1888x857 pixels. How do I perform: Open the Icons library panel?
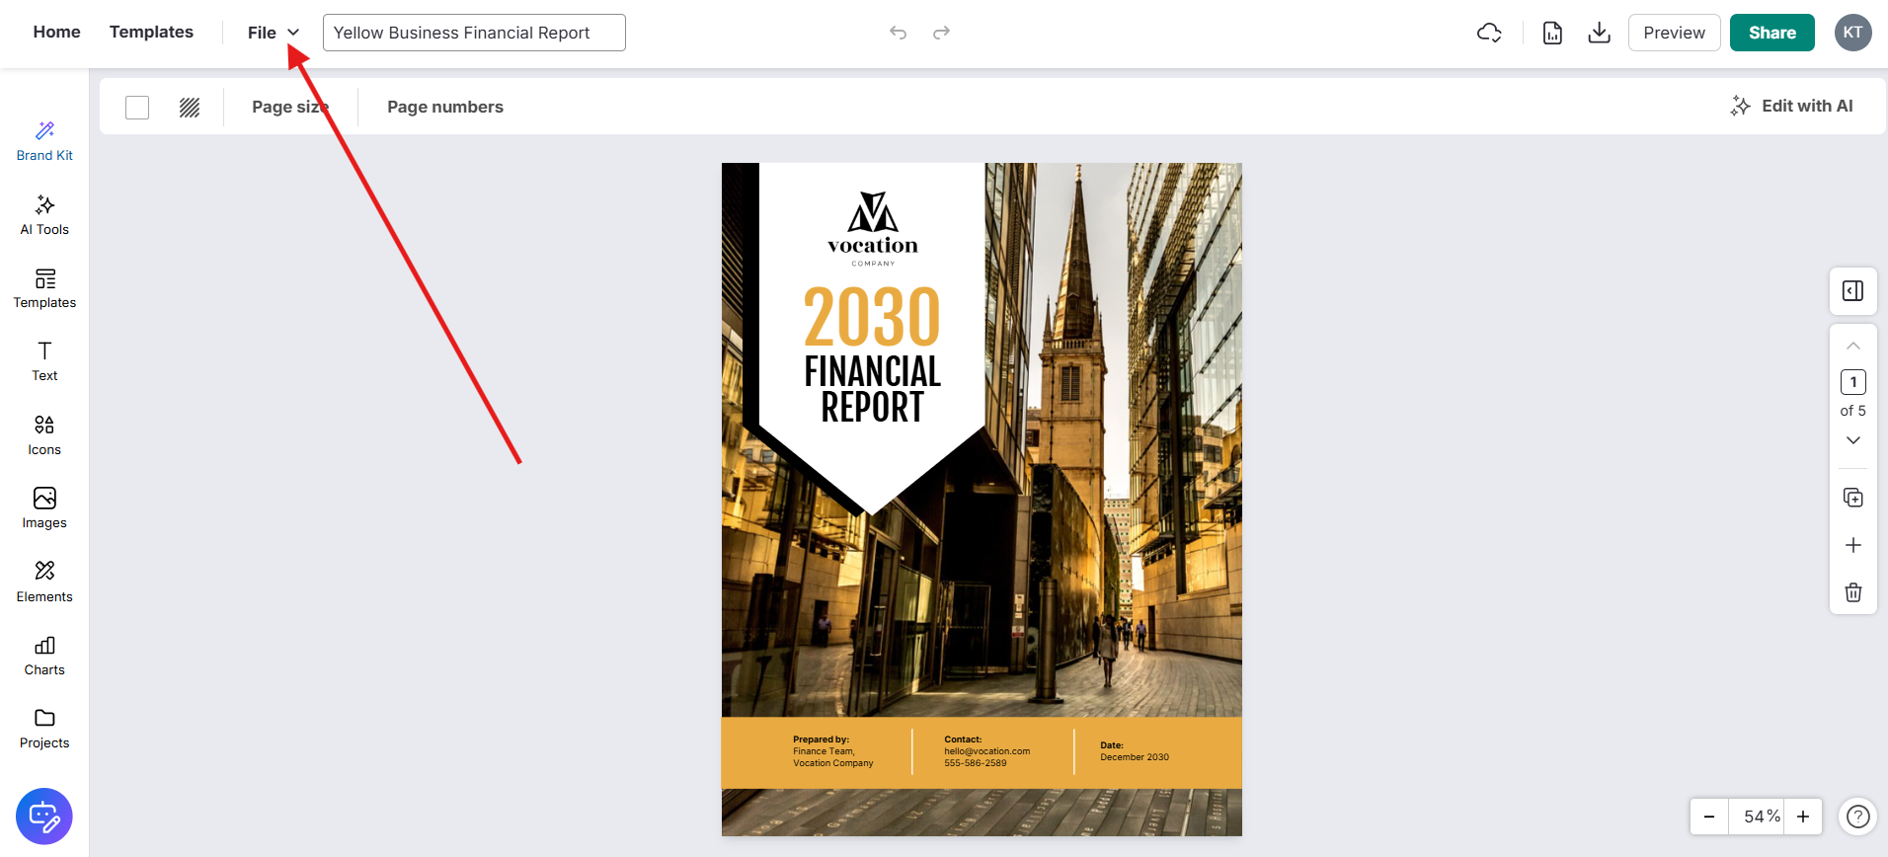(x=44, y=435)
